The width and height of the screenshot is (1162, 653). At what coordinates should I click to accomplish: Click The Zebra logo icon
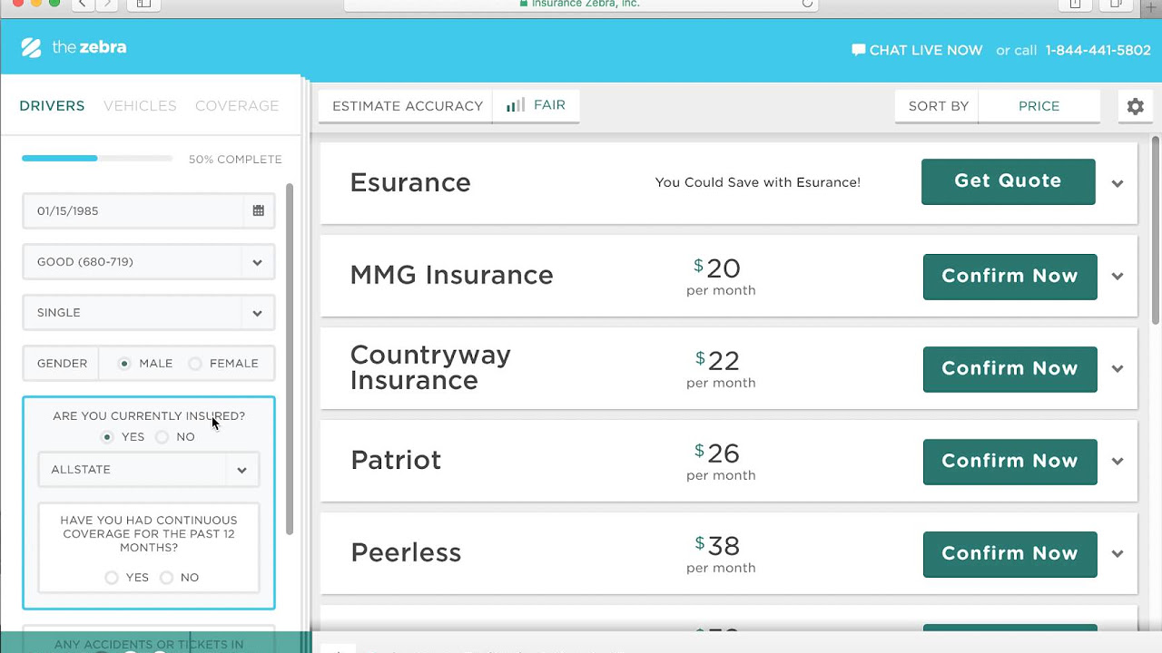point(31,48)
